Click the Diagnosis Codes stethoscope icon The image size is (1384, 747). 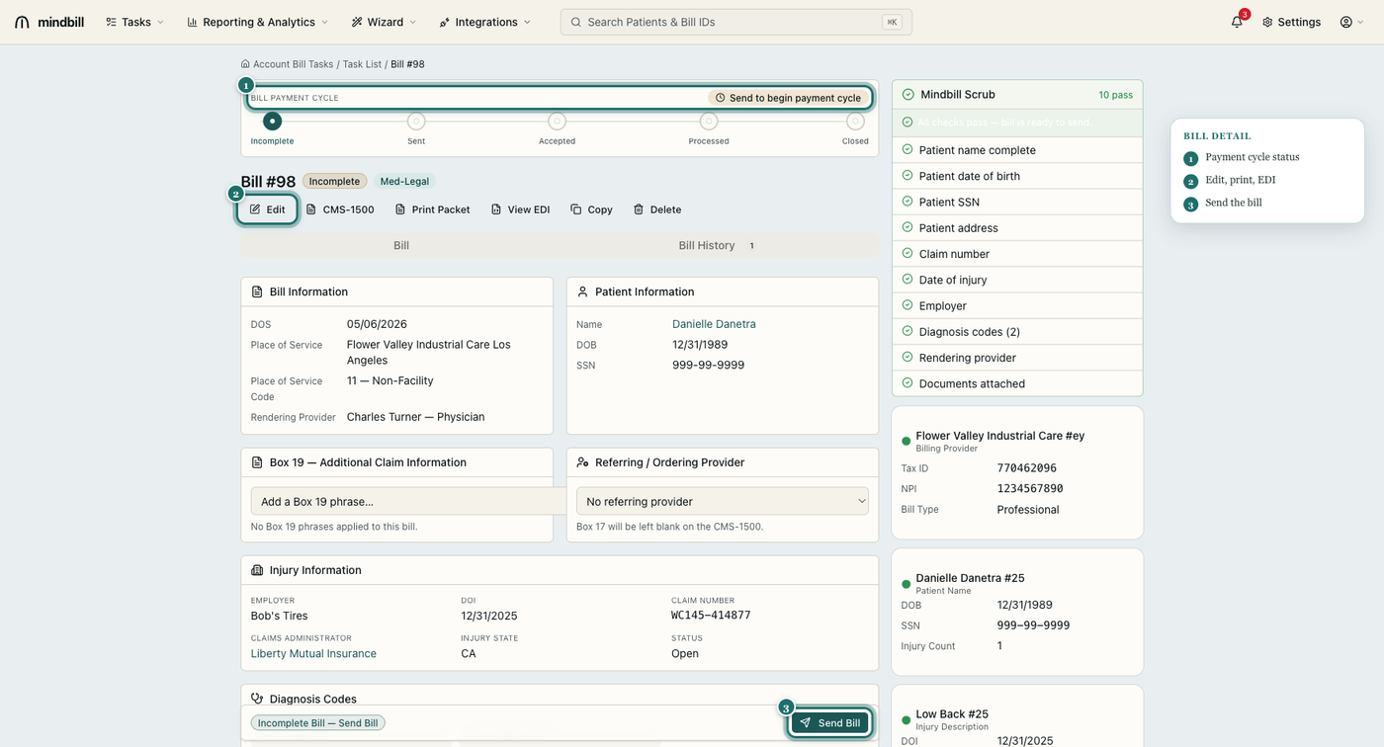257,699
